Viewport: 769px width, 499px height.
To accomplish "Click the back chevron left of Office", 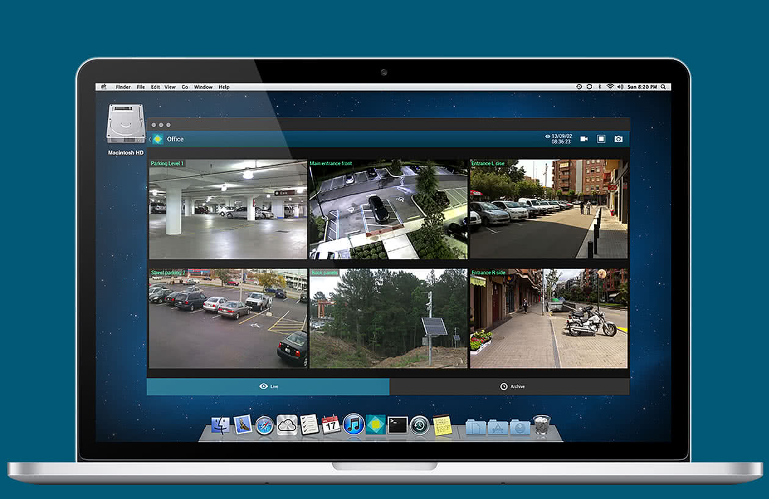I will tap(150, 140).
